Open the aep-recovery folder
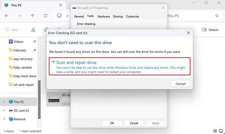This screenshot has width=225, height=134. tap(21, 59)
